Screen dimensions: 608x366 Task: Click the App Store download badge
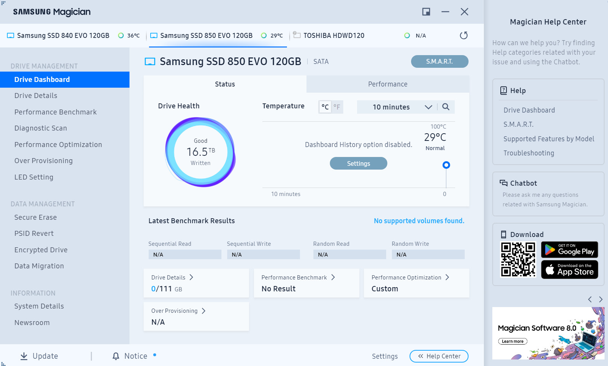(569, 270)
